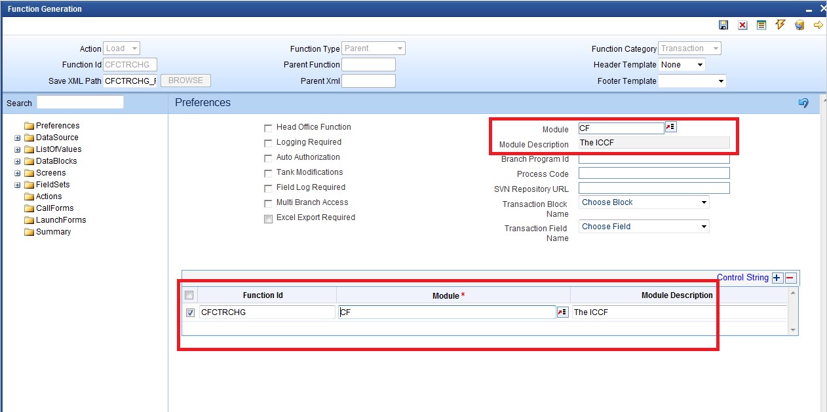Uncheck the CFCTRCHG row checkbox

tap(190, 313)
